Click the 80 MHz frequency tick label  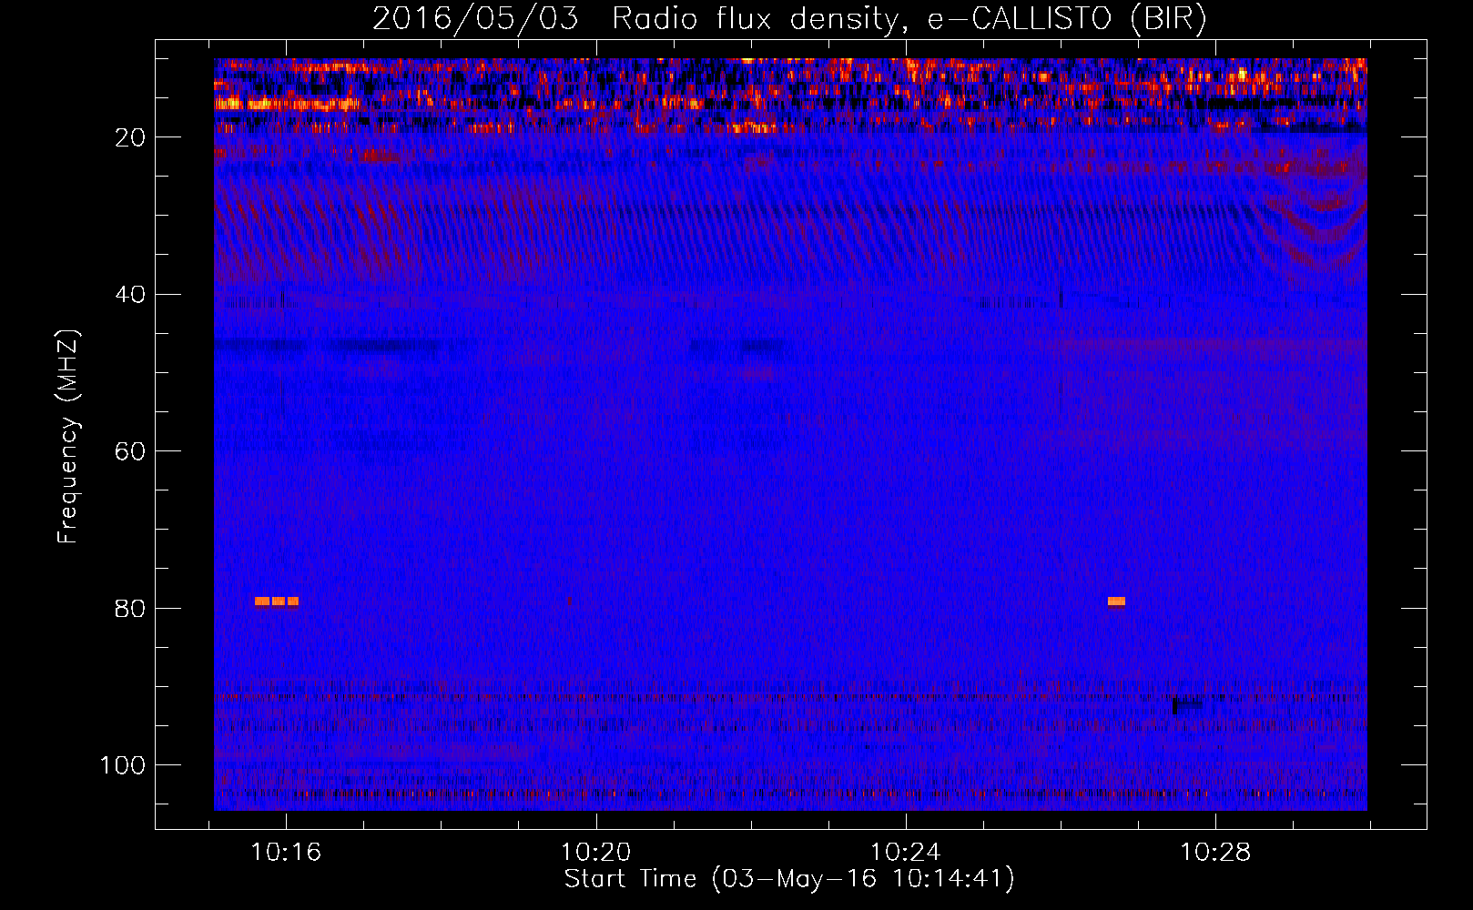click(x=131, y=609)
